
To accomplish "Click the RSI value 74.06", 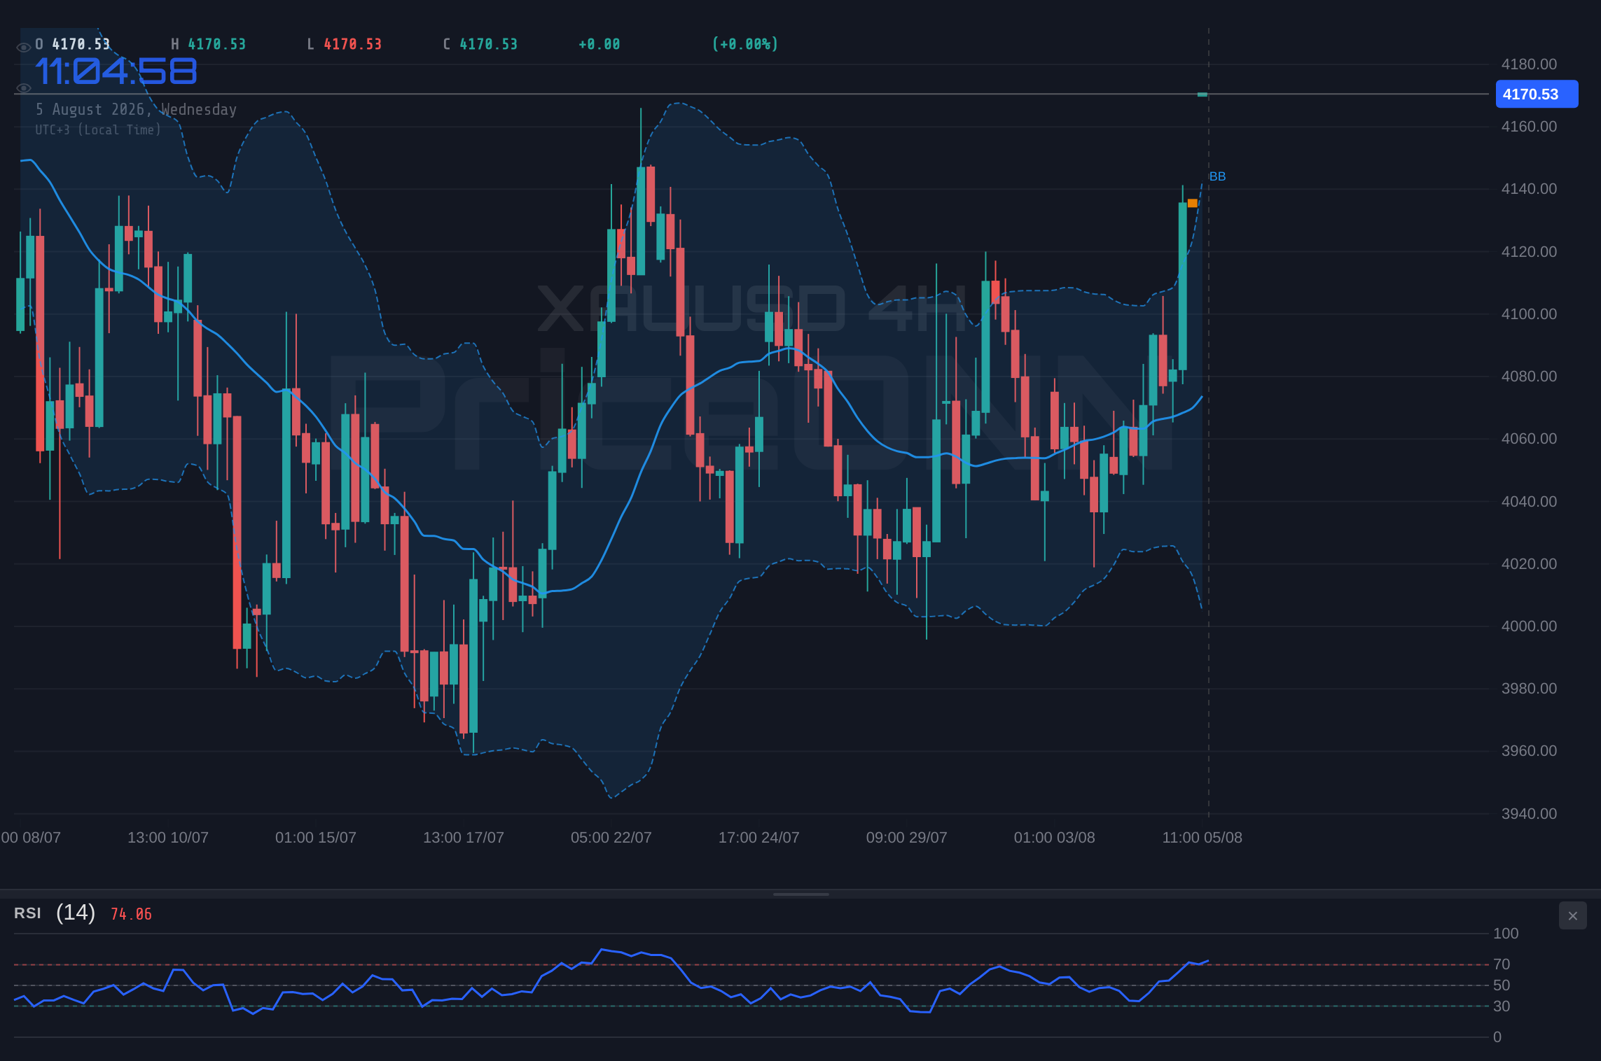I will [x=131, y=914].
